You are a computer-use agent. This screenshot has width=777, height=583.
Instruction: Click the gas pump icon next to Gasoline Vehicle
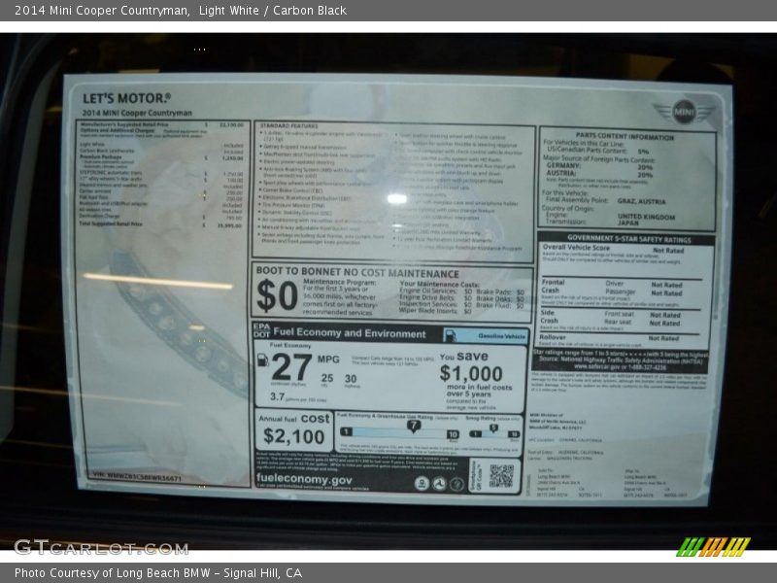450,335
